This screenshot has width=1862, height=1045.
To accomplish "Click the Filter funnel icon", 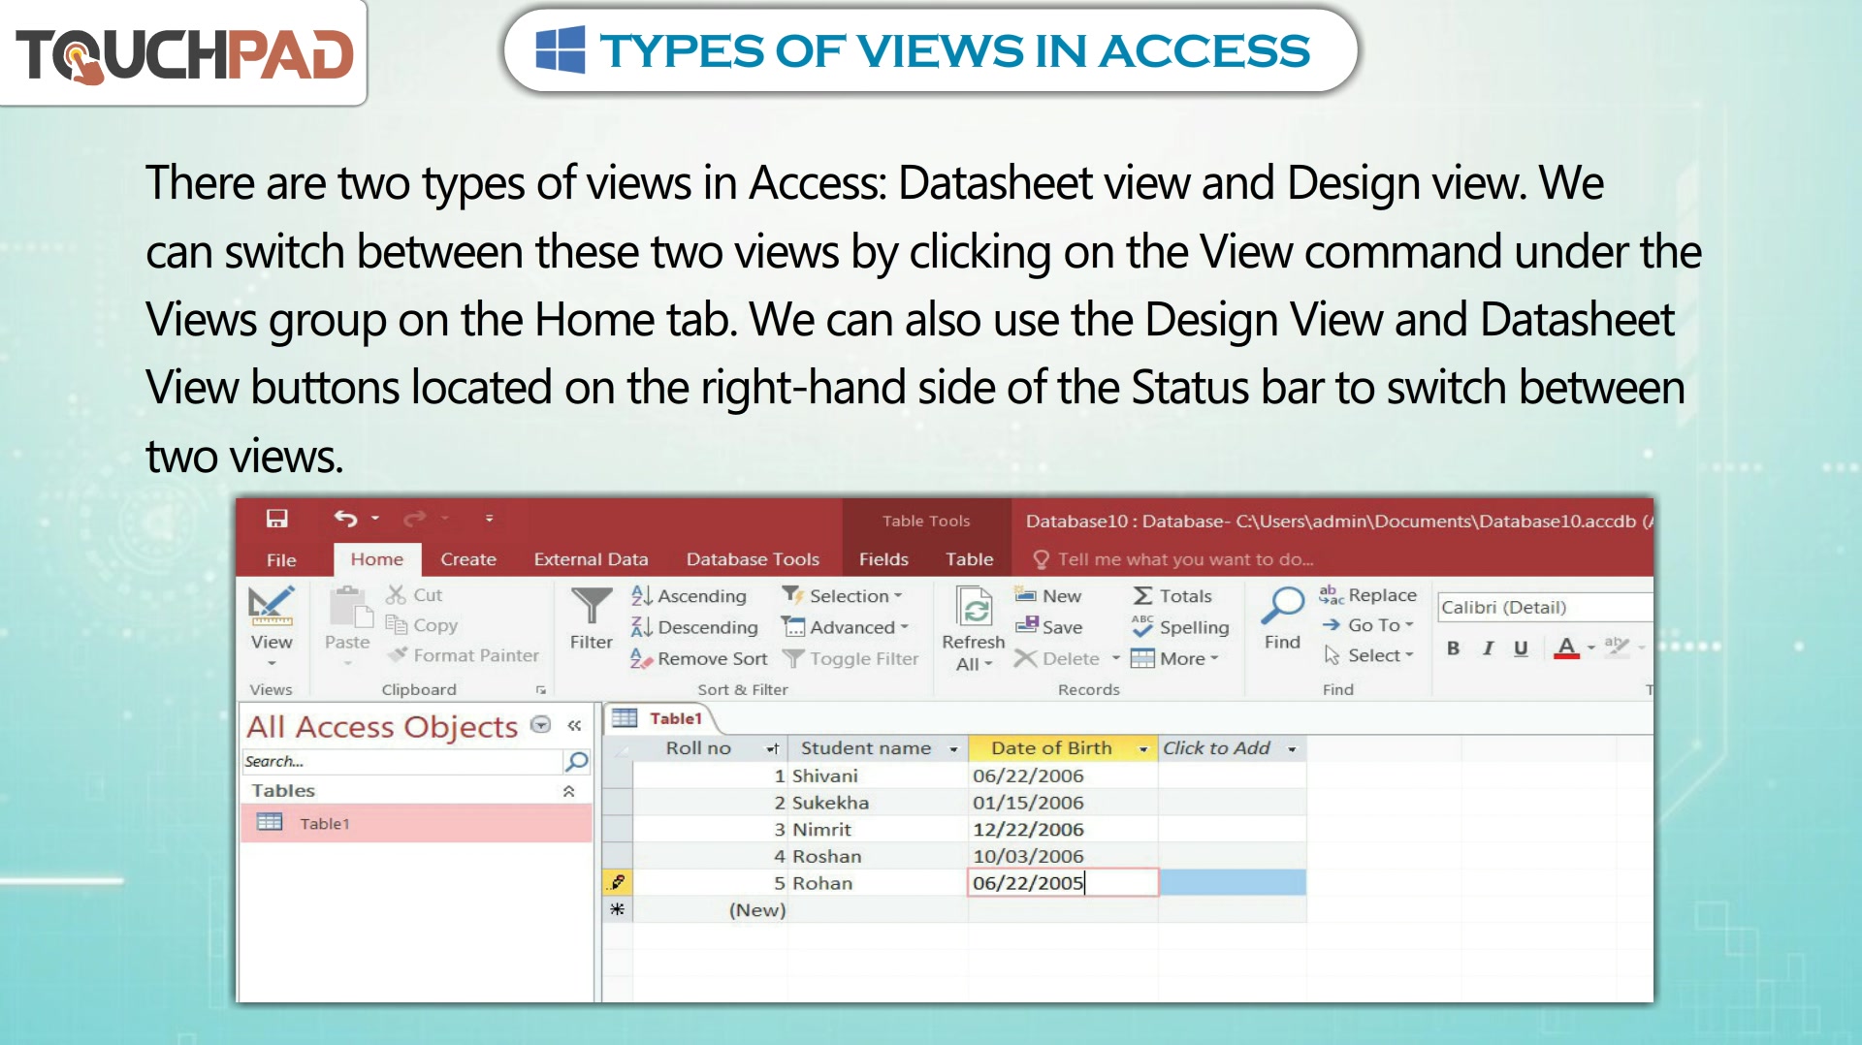I will pos(591,608).
